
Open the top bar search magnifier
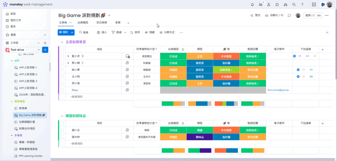(x=294, y=5)
